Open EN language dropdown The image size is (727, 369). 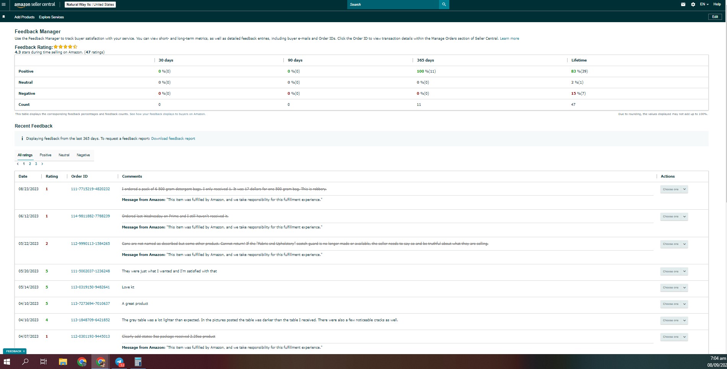pos(704,5)
